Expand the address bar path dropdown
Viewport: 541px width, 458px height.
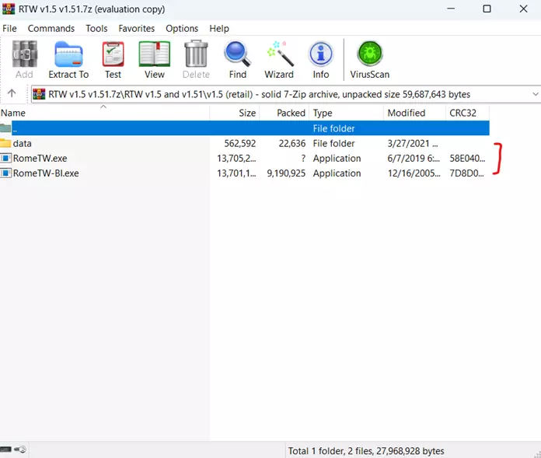point(535,94)
